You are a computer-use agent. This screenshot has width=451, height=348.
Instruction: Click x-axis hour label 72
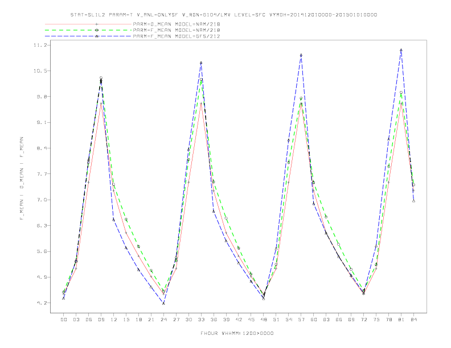coord(363,320)
